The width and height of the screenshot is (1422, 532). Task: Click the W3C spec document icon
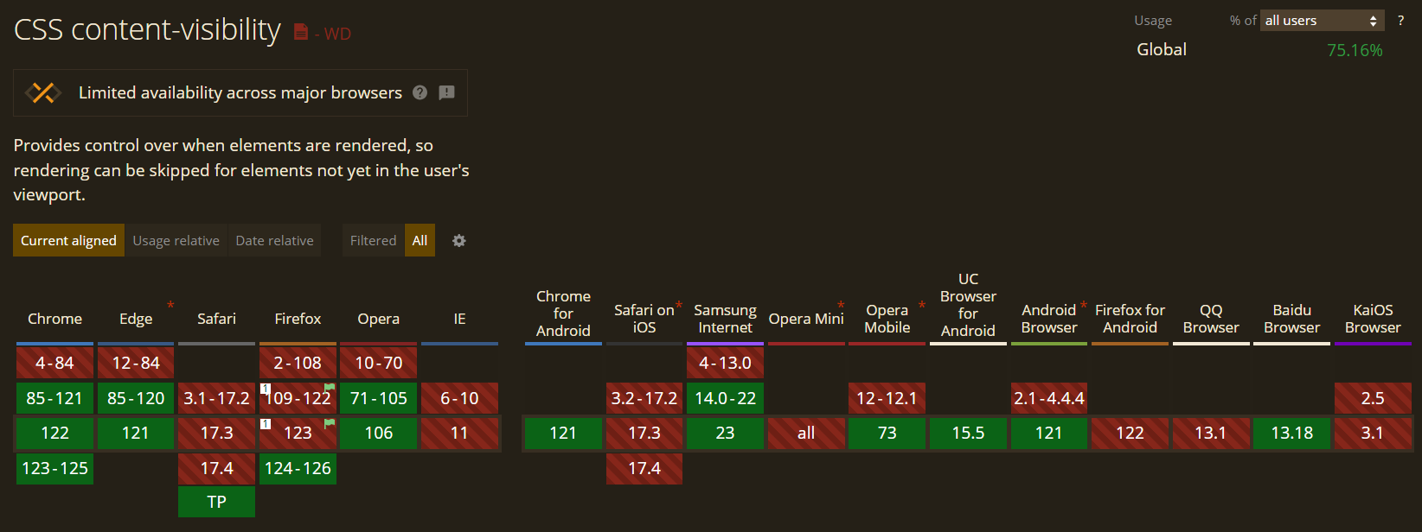point(301,32)
